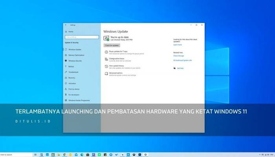275x157 pixels.
Task: Click the taskbar 'Type here to search' box
Action: coord(16,155)
